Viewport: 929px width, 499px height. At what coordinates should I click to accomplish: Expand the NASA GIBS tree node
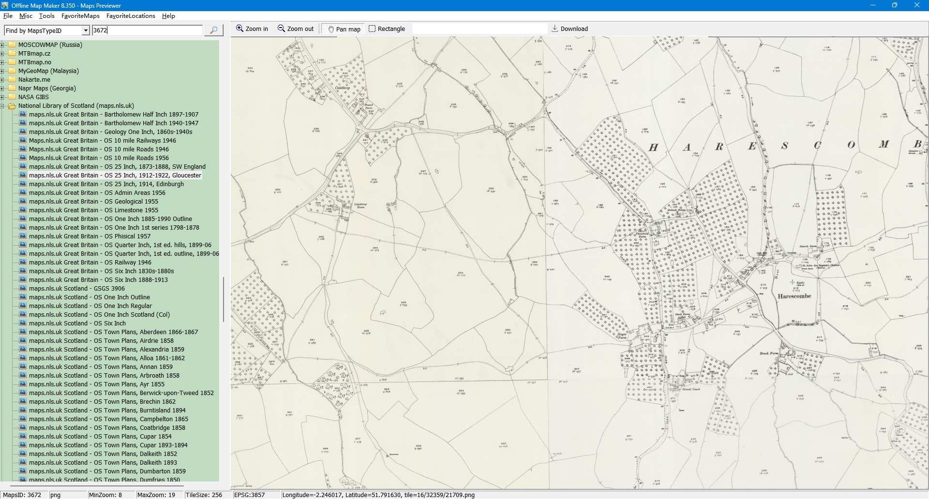pyautogui.click(x=2, y=97)
